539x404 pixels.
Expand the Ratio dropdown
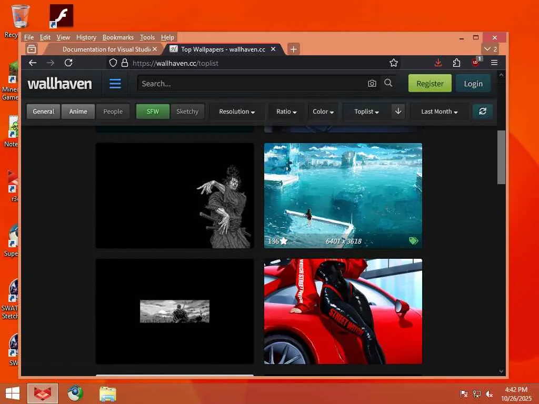[286, 112]
